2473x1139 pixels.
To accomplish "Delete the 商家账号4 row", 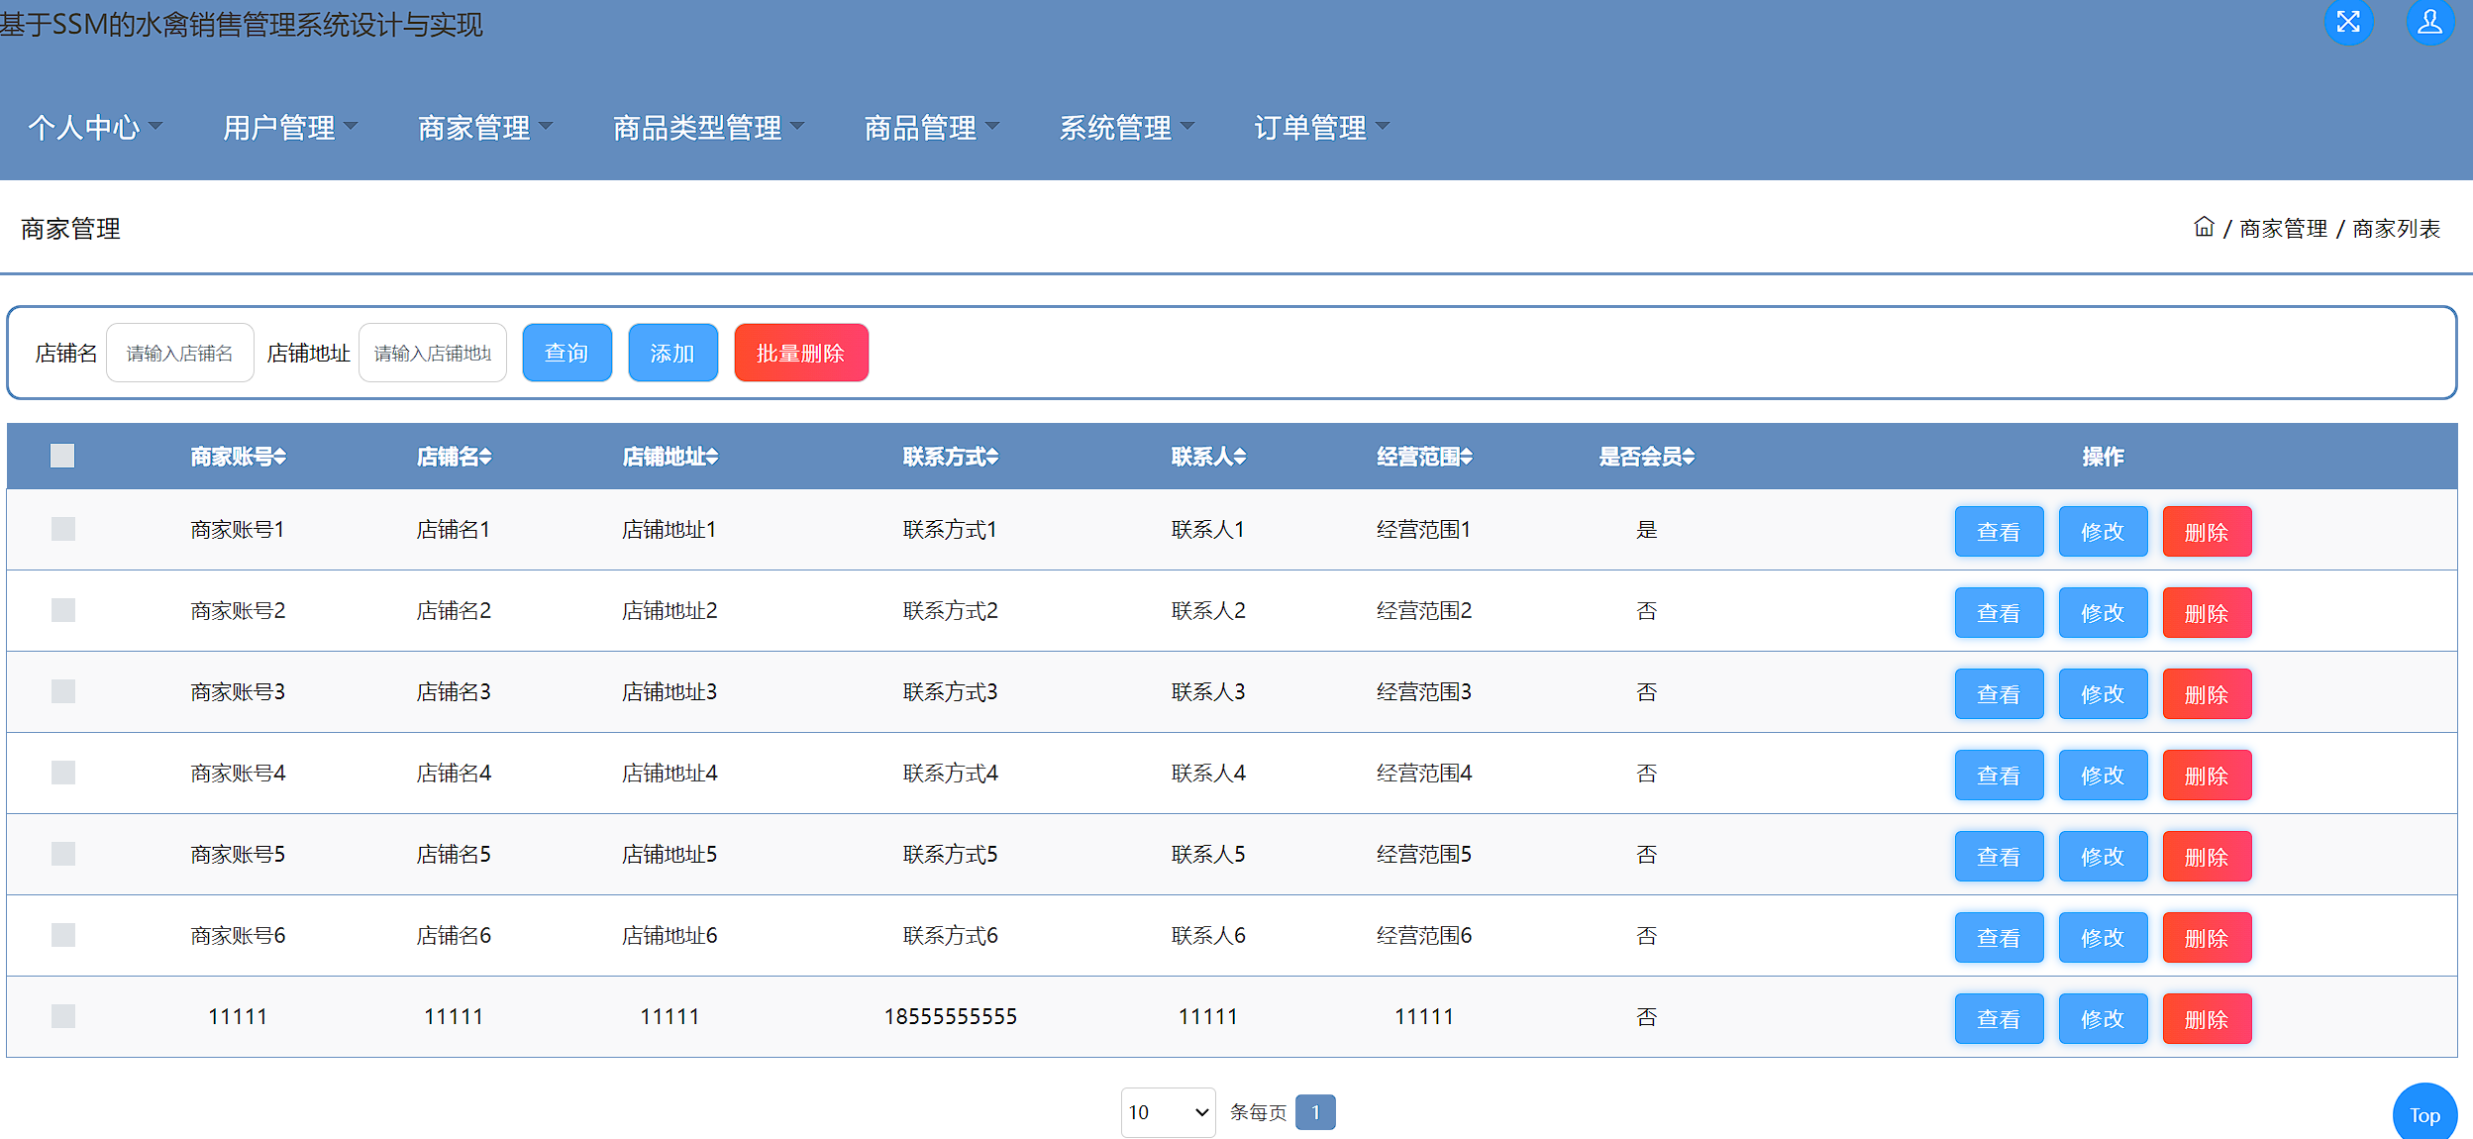I will pos(2208,776).
